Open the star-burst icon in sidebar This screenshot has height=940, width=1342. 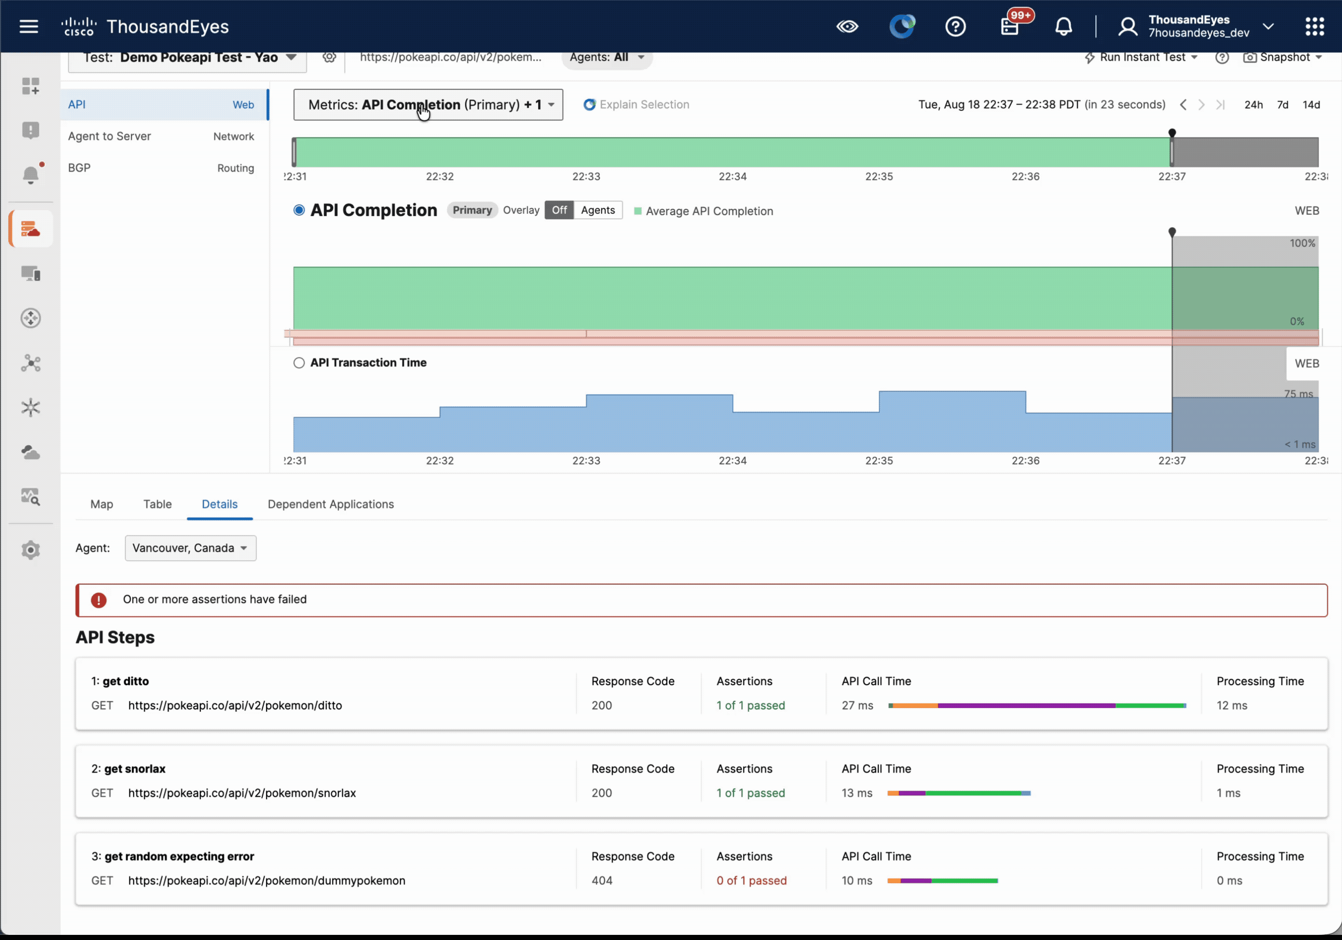pos(30,407)
